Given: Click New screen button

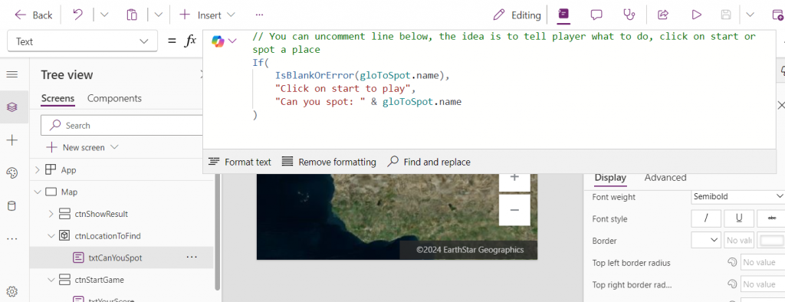Looking at the screenshot, I should (x=75, y=147).
